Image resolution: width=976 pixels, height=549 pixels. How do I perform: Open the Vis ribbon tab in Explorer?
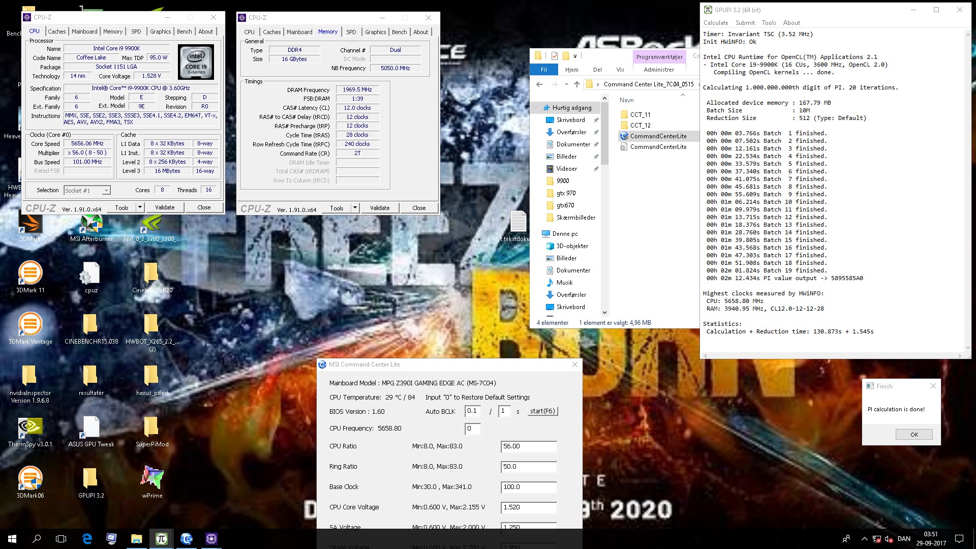click(x=620, y=70)
